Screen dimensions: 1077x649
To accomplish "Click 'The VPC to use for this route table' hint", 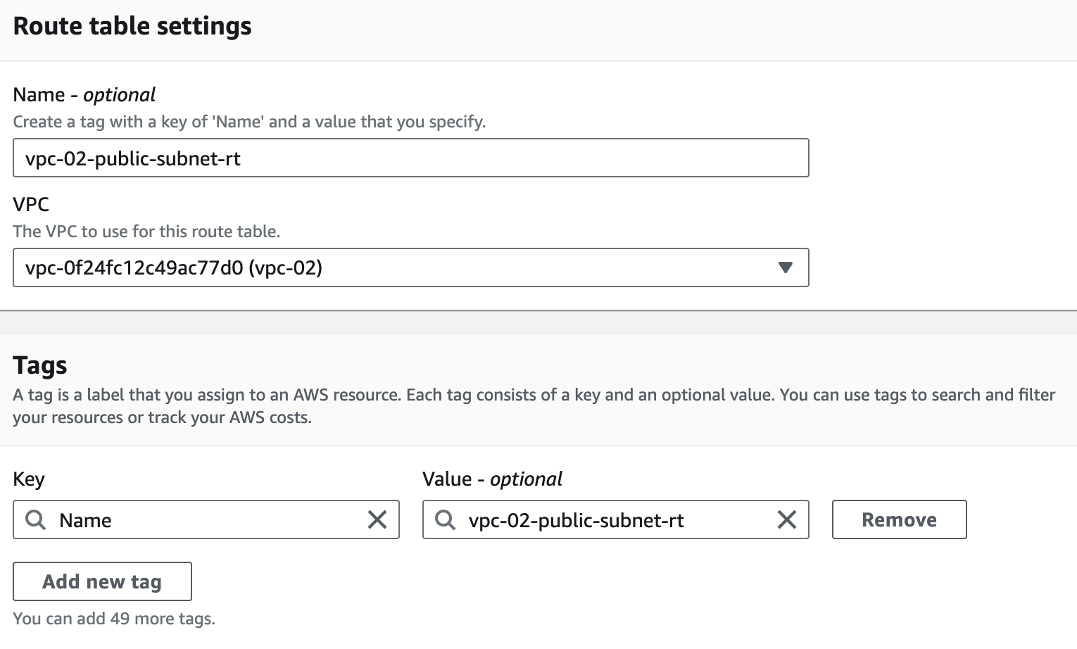I will tap(146, 232).
